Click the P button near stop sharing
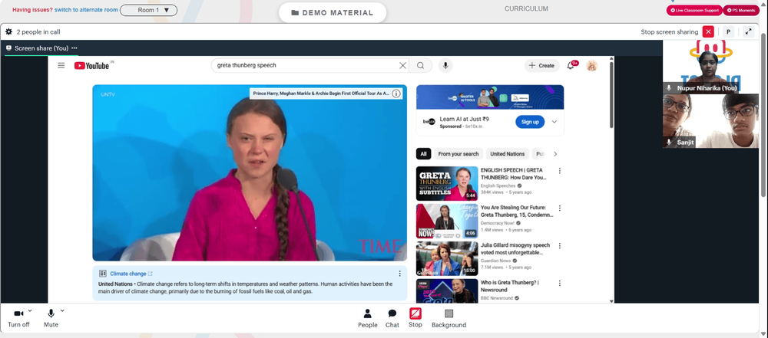768x338 pixels. (x=728, y=31)
